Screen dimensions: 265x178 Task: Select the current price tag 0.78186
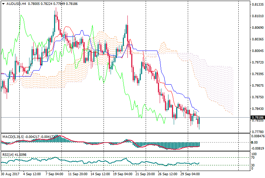pos(257,118)
